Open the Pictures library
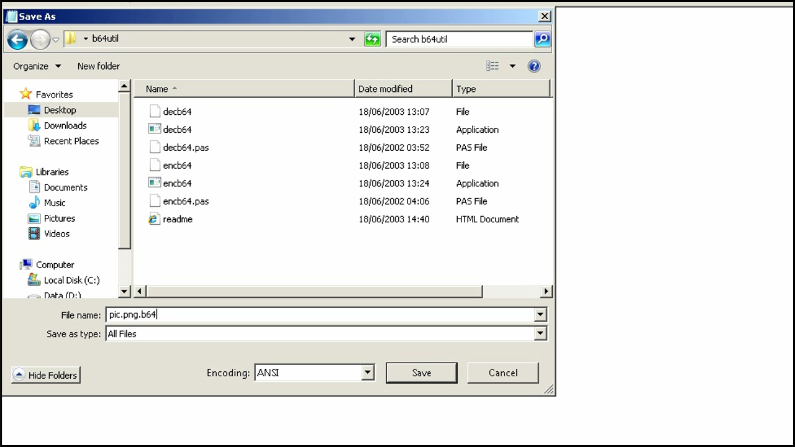 click(60, 219)
